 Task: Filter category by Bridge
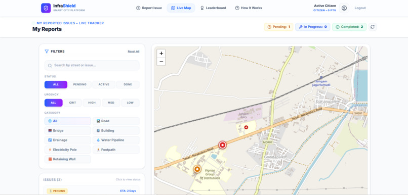(68, 131)
